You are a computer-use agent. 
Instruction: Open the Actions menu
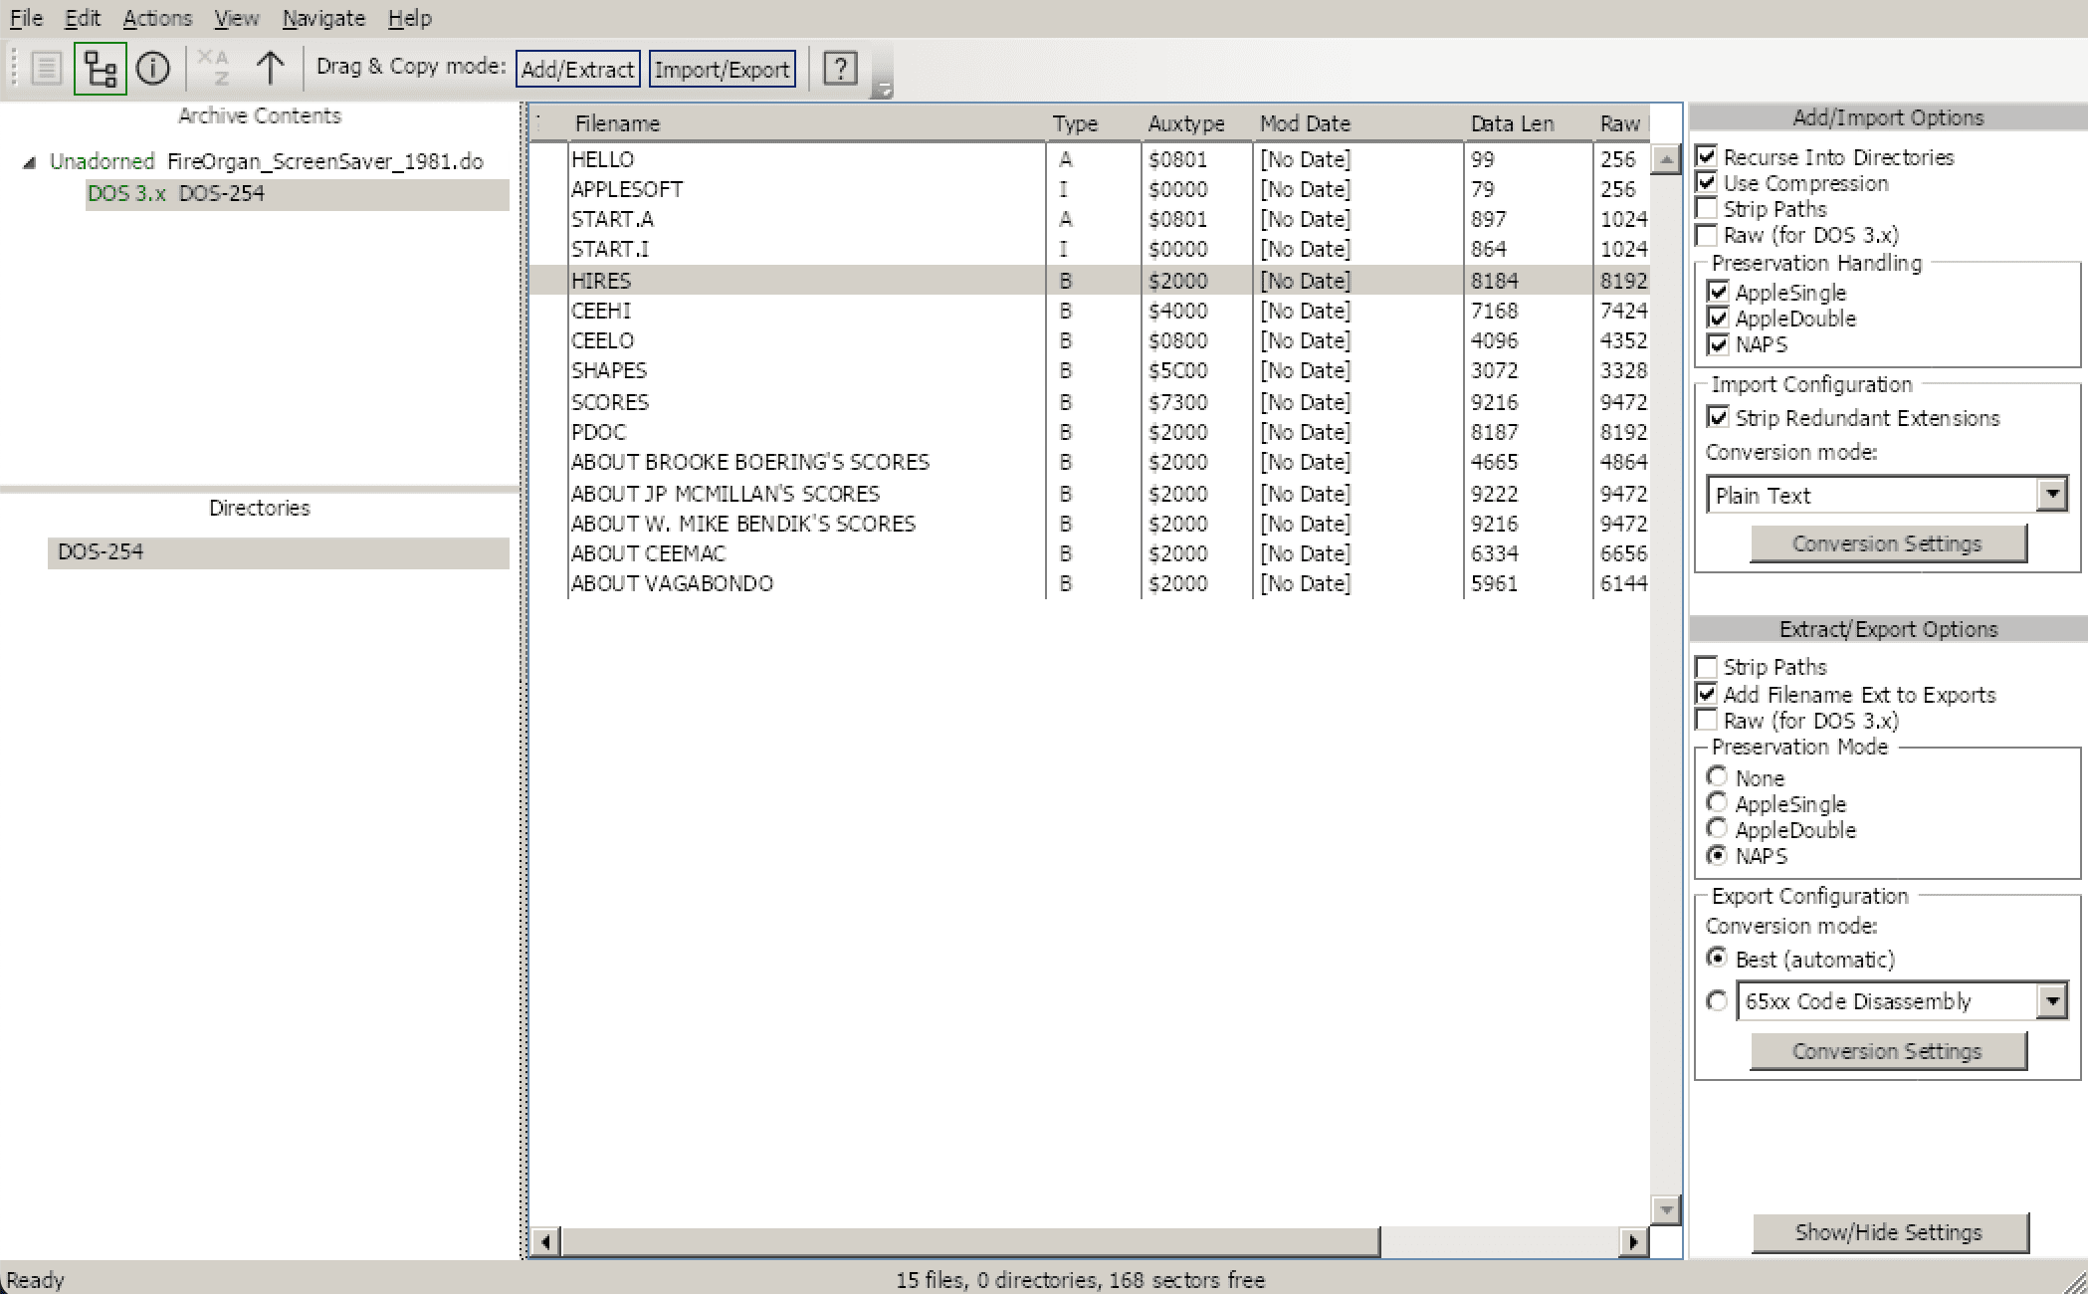(x=157, y=18)
